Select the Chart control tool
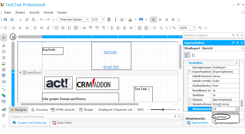This screenshot has height=134, width=245. 4,109
